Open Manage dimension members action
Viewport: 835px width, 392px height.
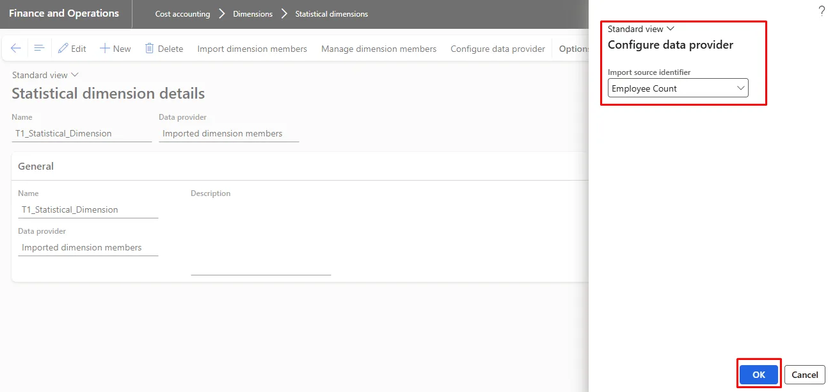coord(379,49)
